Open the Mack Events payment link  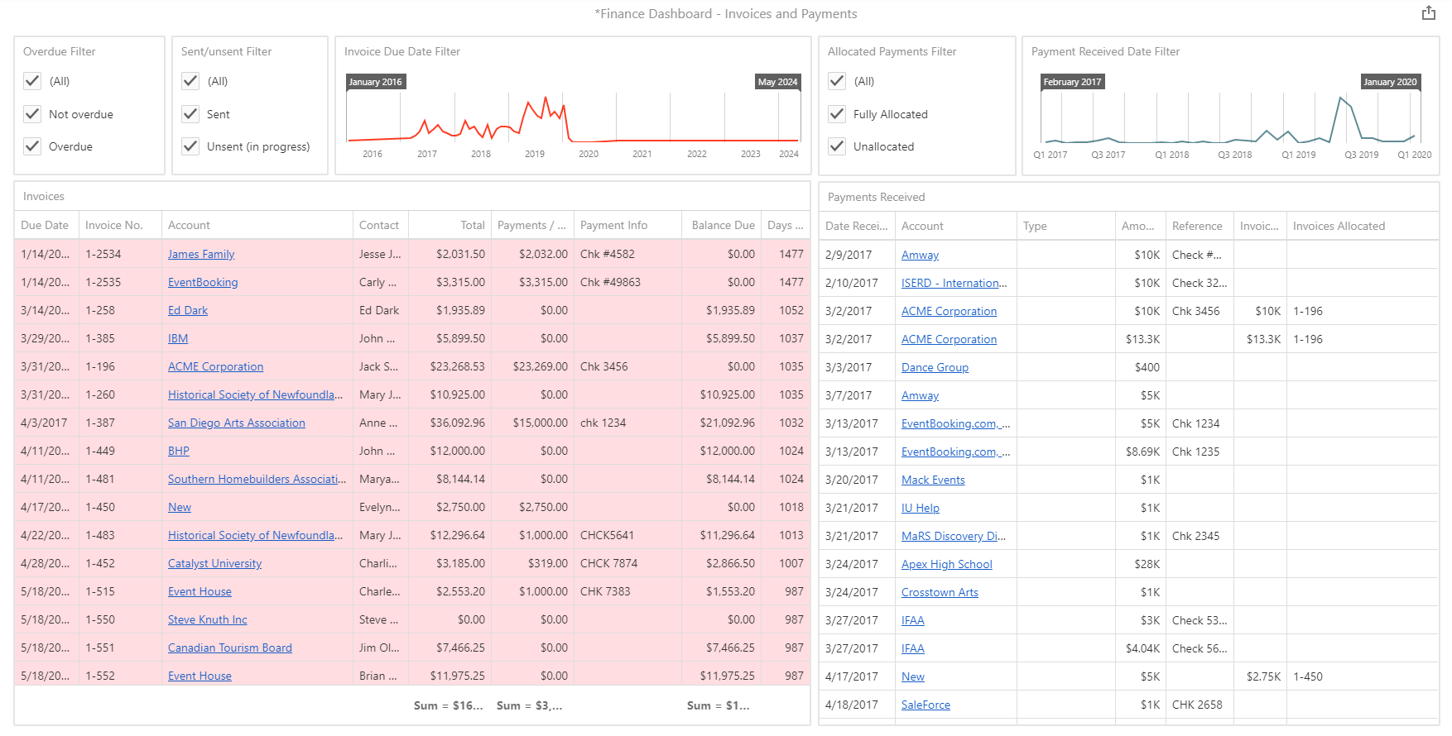pos(933,480)
